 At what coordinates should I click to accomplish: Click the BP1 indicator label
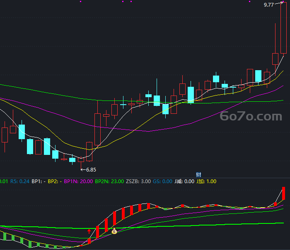(39, 181)
